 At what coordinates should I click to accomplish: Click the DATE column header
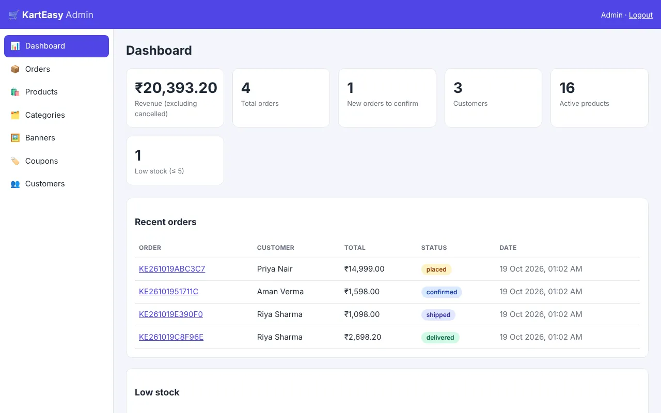508,248
